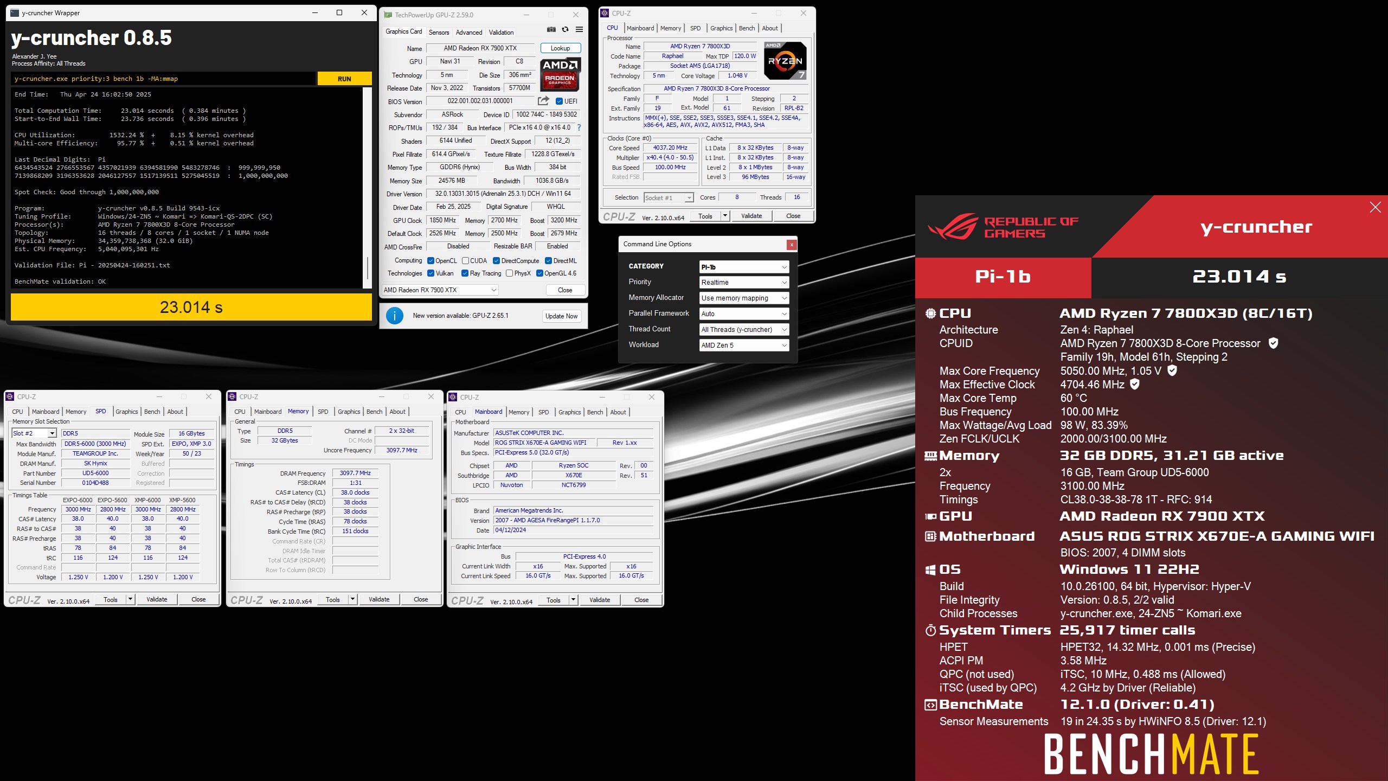Open the Socket #1 selection dropdown in CPU-Z
The width and height of the screenshot is (1388, 781).
(668, 198)
